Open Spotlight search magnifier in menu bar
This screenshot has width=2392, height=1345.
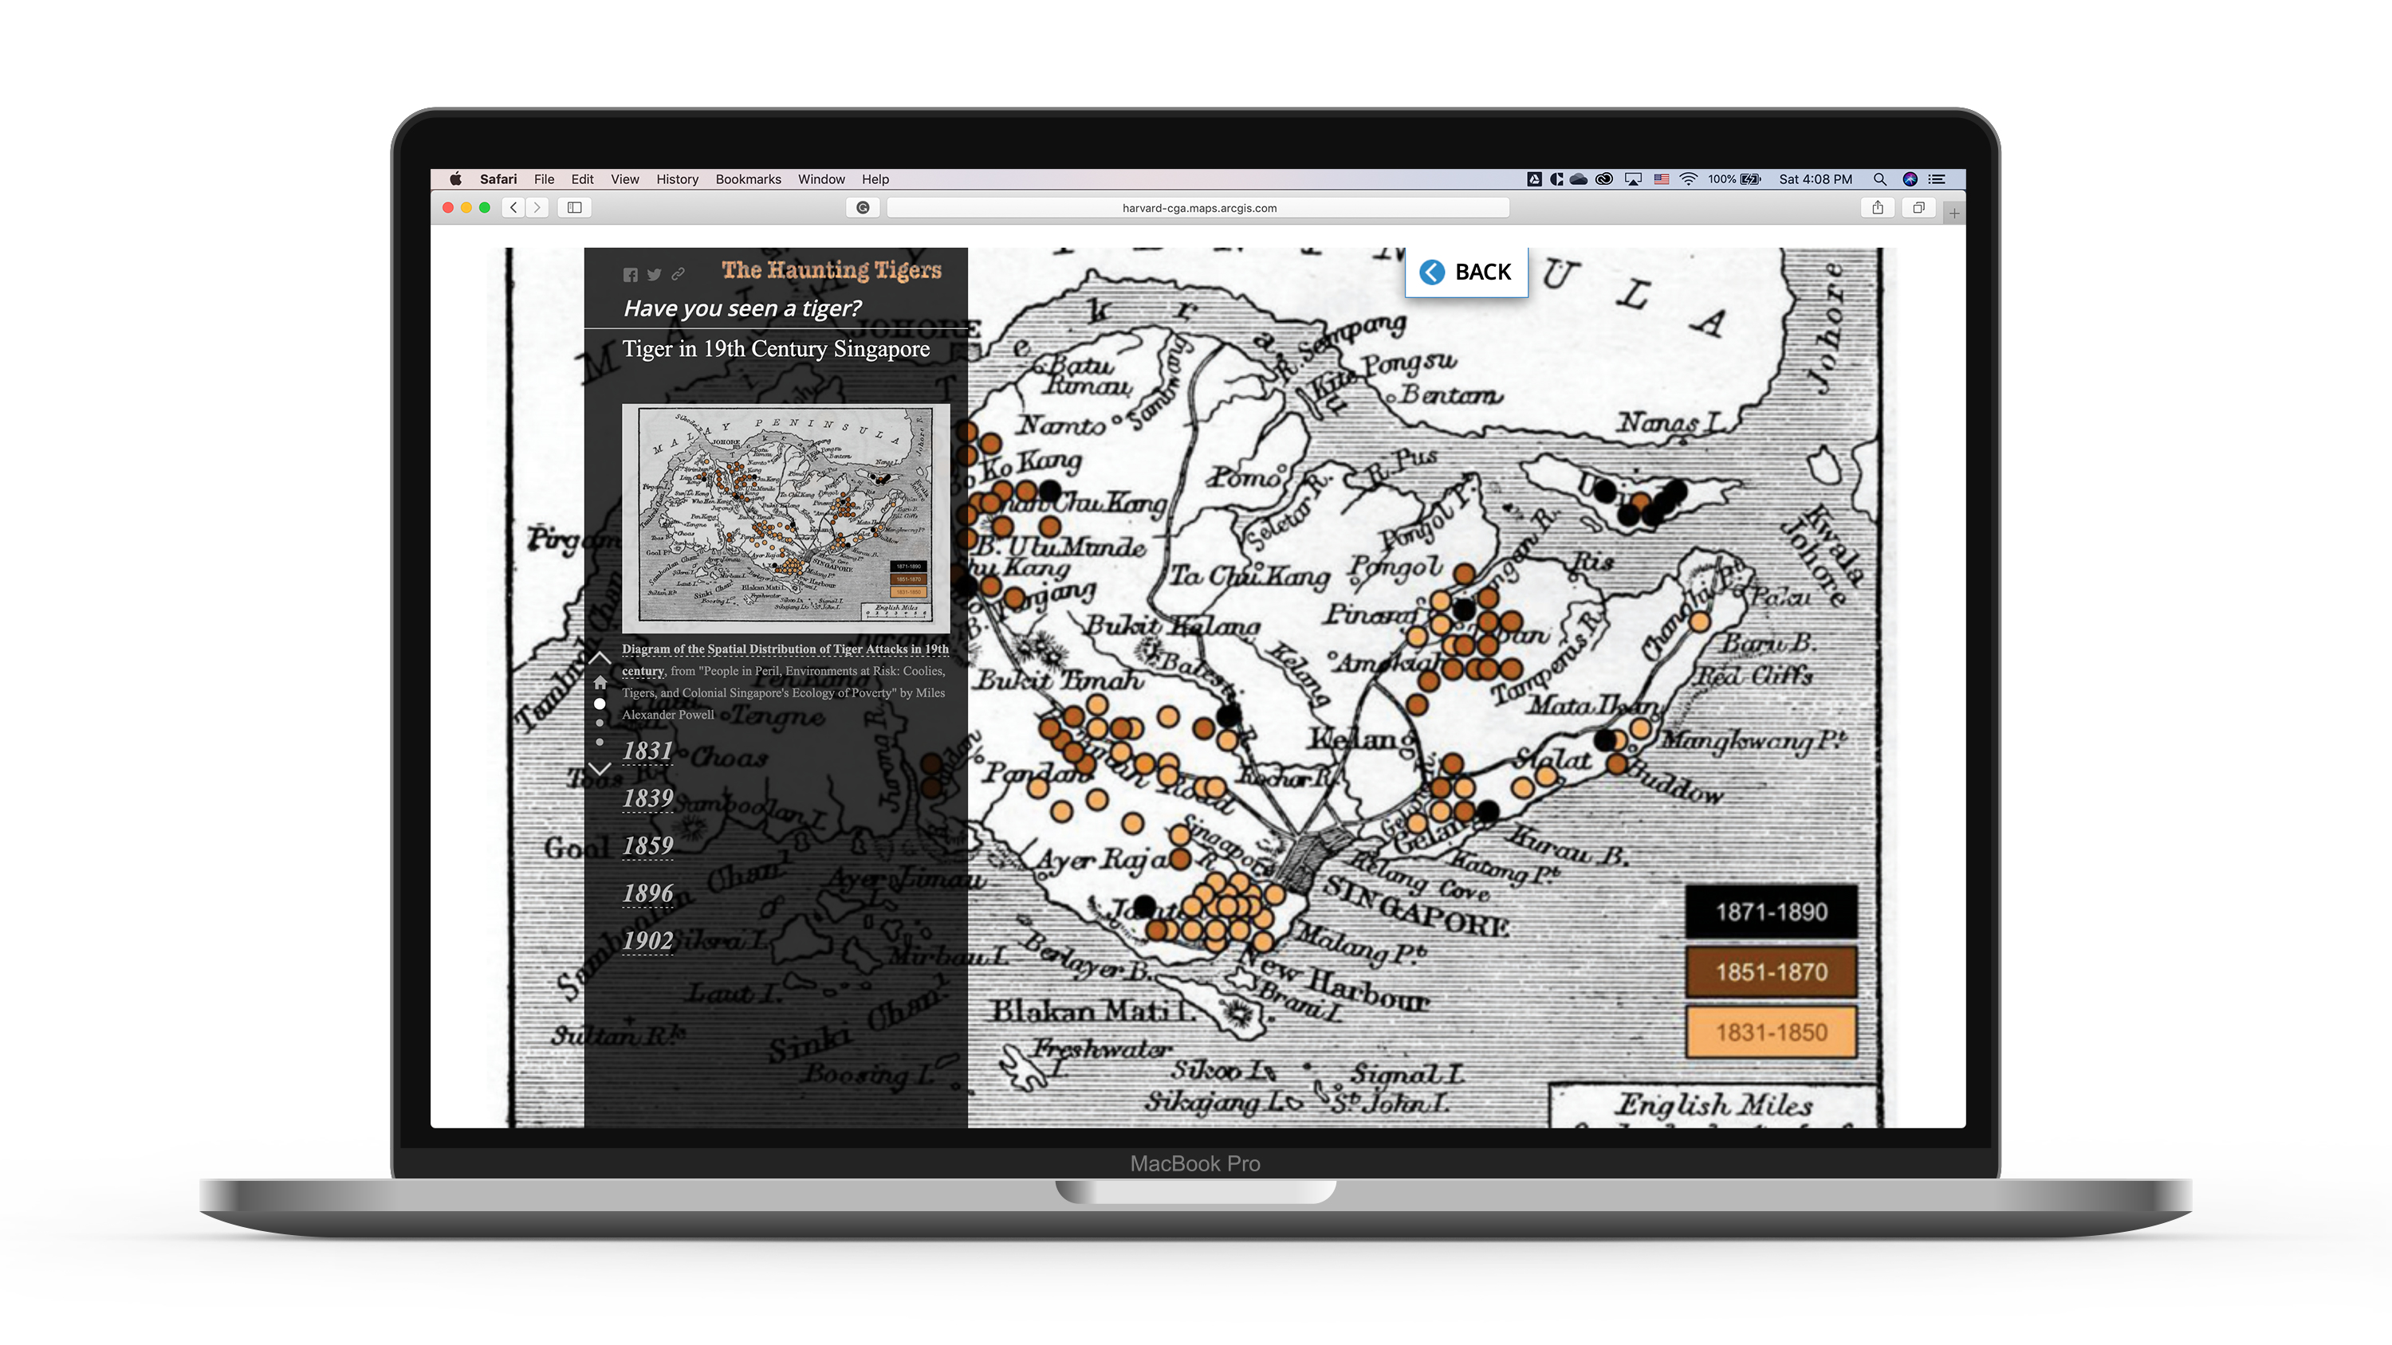(x=1879, y=179)
